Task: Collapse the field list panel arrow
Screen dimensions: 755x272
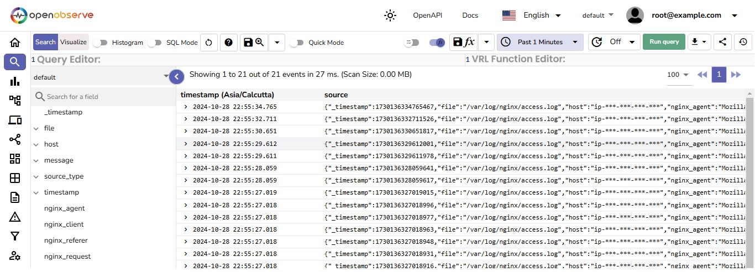Action: (176, 77)
